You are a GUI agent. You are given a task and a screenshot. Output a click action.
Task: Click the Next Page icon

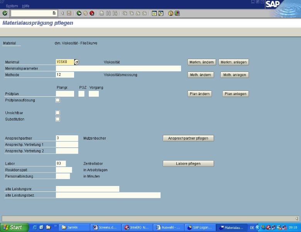tap(138, 13)
